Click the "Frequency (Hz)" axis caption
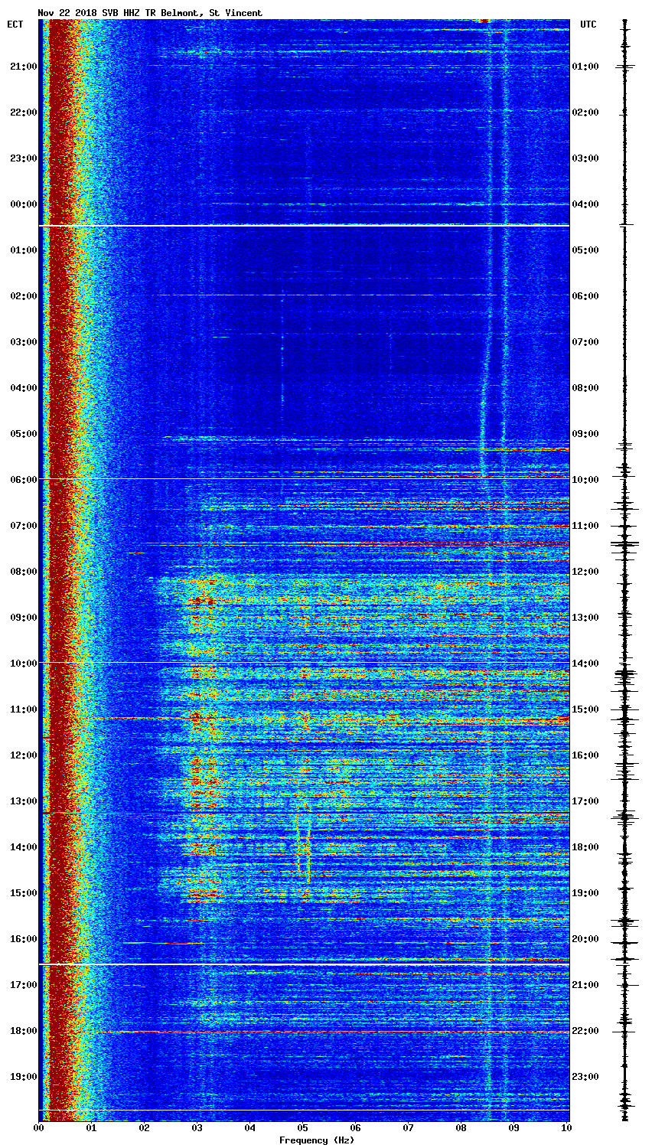 pos(317,1140)
